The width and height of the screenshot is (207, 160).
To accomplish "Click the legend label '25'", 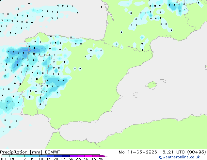I will pos(63,159).
